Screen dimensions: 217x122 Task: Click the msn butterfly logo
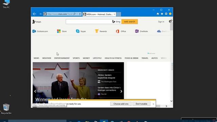tap(37, 22)
